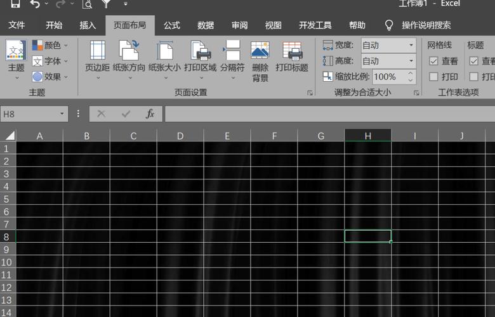Click the Redo arrow in quick access toolbar

[x=60, y=4]
